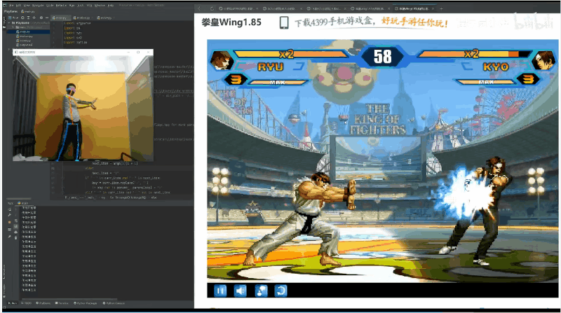This screenshot has height=313, width=561.
Task: Open the VCS menu in PyCharm
Action: (x=90, y=6)
